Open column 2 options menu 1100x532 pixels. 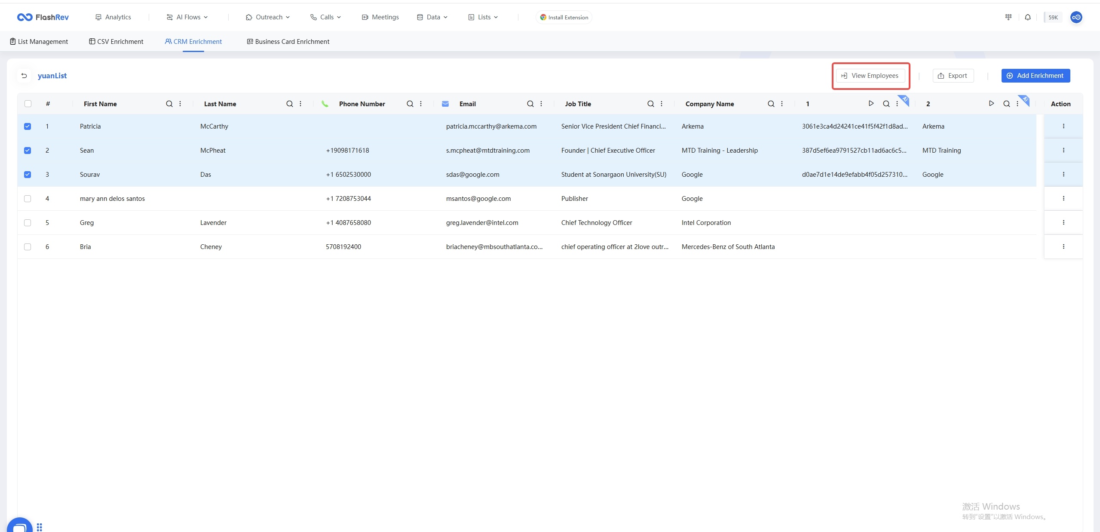[x=1017, y=104]
